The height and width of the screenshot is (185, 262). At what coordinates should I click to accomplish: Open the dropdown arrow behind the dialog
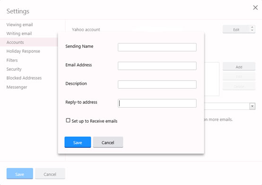pos(252,106)
